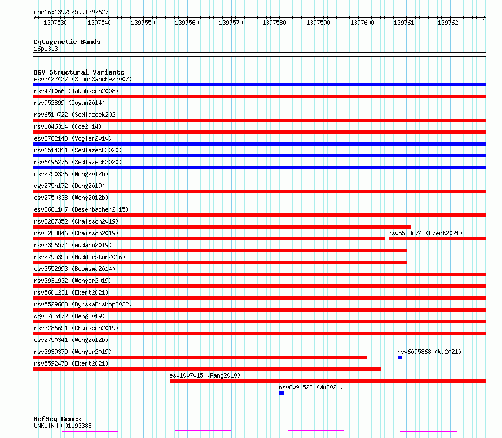This screenshot has width=502, height=438.
Task: Click the small blue bar under nsv6091528
Action: coord(281,393)
